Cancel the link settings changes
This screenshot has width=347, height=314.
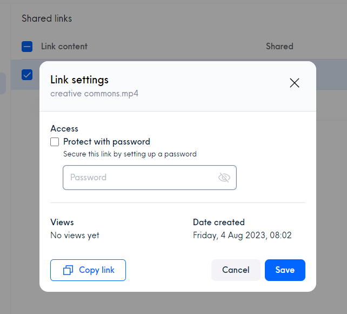[x=236, y=270]
